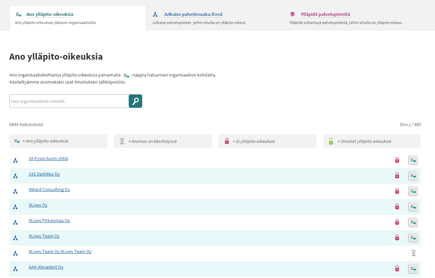The height and width of the screenshot is (278, 435).
Task: Switch to Julkaise palveluvaaka.fi:ssä tab
Action: (193, 14)
